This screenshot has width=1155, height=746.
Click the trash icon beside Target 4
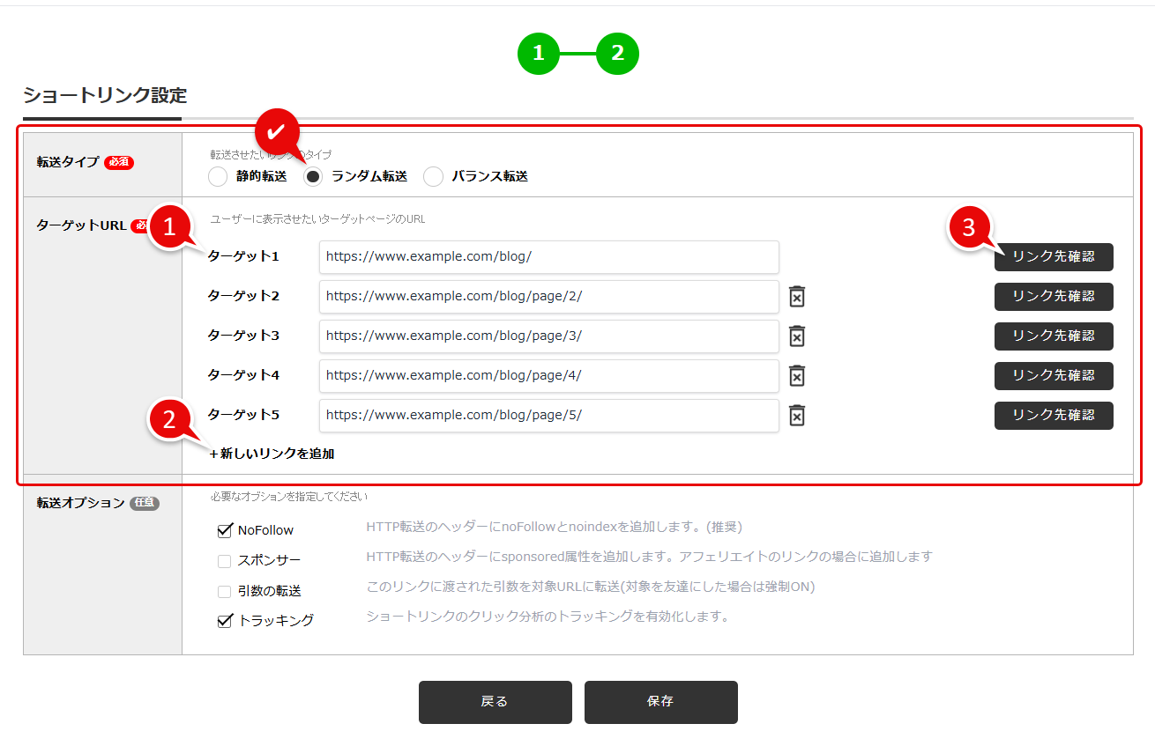(x=796, y=376)
